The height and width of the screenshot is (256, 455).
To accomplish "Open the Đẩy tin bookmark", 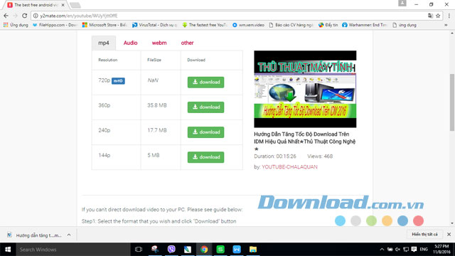I will tap(328, 25).
